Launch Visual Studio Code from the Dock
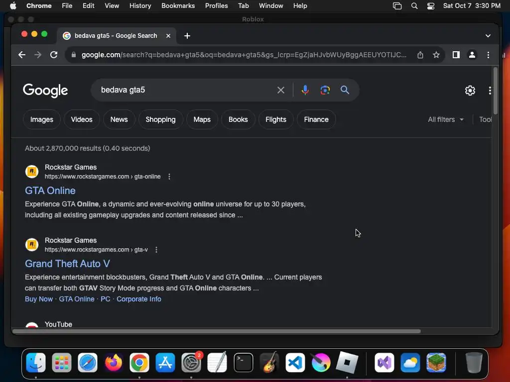Image resolution: width=510 pixels, height=382 pixels. coord(295,363)
